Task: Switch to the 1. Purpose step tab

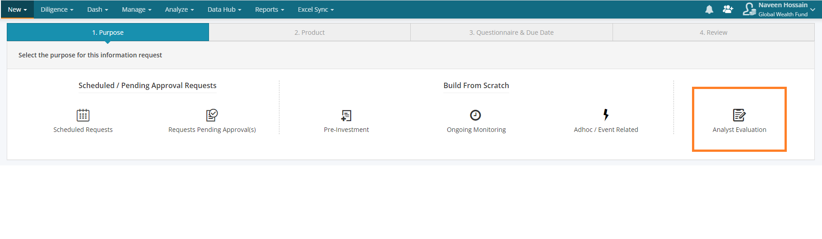Action: [x=108, y=33]
